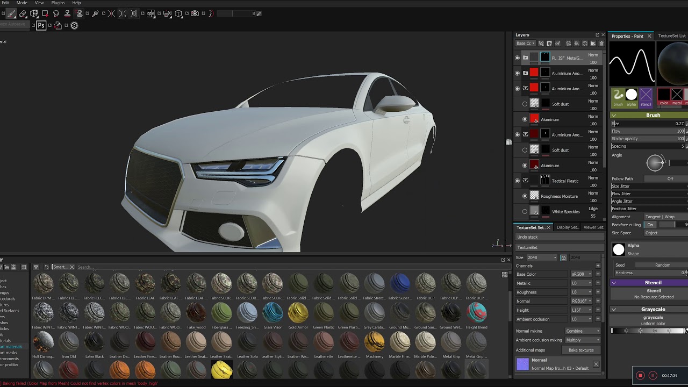This screenshot has width=688, height=387.
Task: Click the Export to Photoshop icon
Action: (x=41, y=25)
